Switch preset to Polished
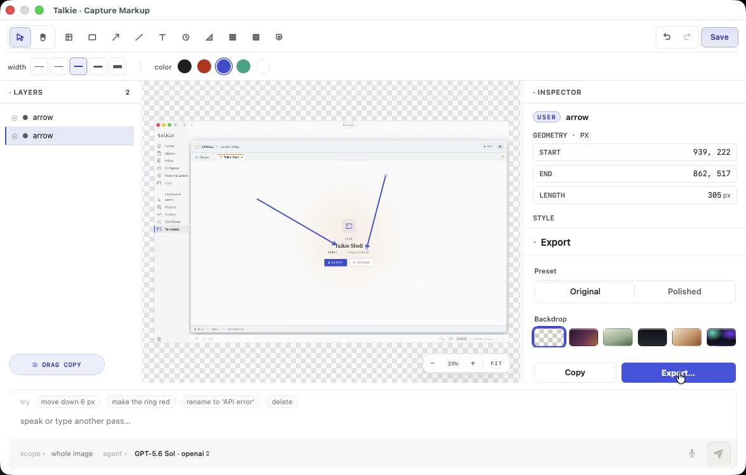Viewport: 746px width, 475px height. (684, 291)
